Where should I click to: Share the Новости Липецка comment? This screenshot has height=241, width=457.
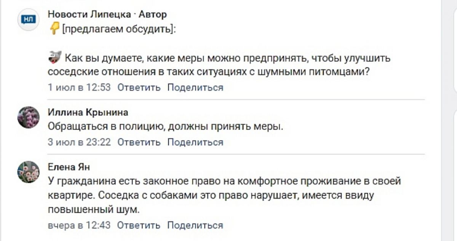(195, 88)
